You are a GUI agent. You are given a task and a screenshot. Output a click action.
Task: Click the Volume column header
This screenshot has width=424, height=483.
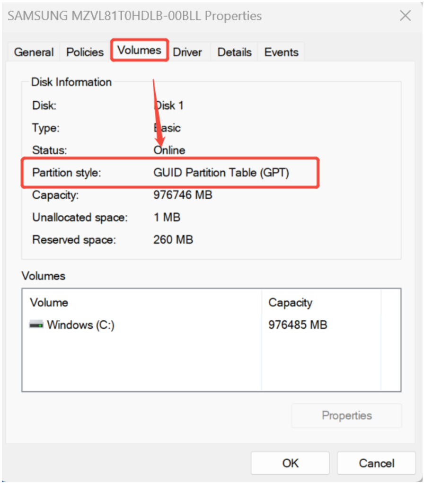tap(49, 302)
